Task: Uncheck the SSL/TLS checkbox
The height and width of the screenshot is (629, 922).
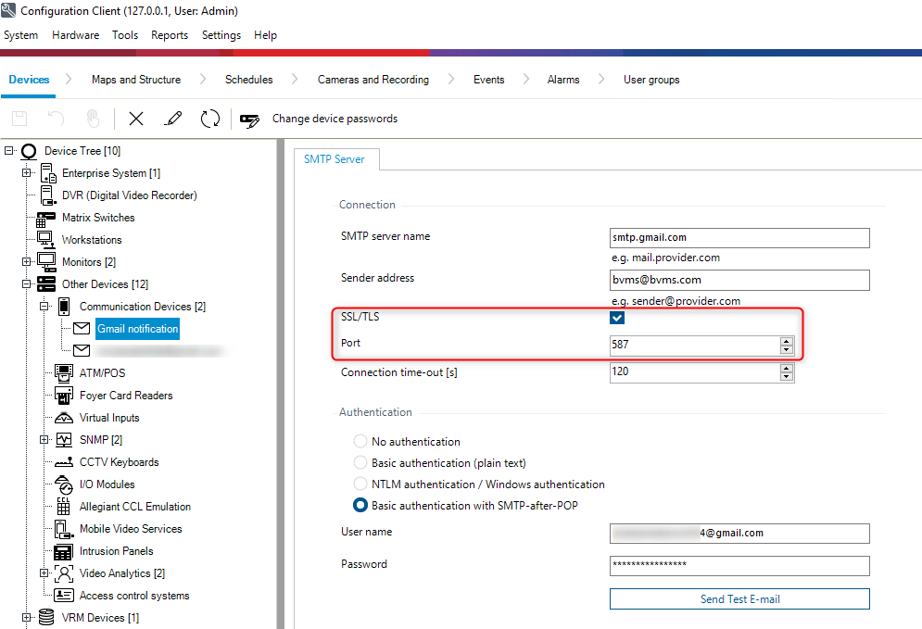Action: click(617, 318)
